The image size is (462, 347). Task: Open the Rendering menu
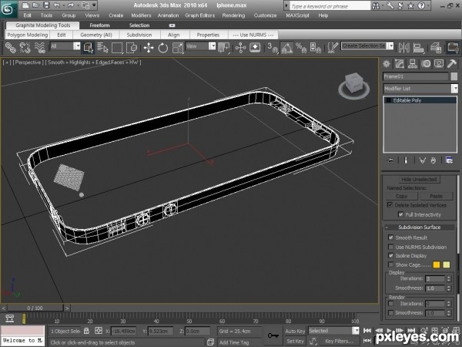coord(233,15)
